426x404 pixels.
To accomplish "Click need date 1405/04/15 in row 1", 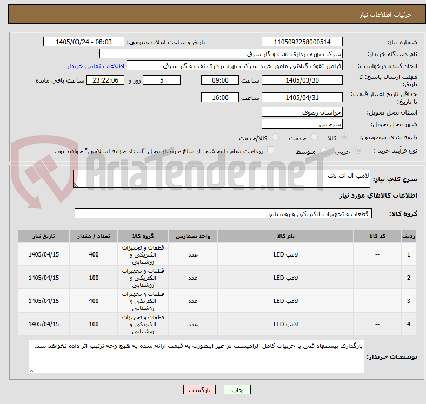I will pyautogui.click(x=44, y=254).
